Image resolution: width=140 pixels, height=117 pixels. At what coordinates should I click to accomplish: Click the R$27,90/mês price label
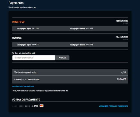pyautogui.click(x=122, y=37)
